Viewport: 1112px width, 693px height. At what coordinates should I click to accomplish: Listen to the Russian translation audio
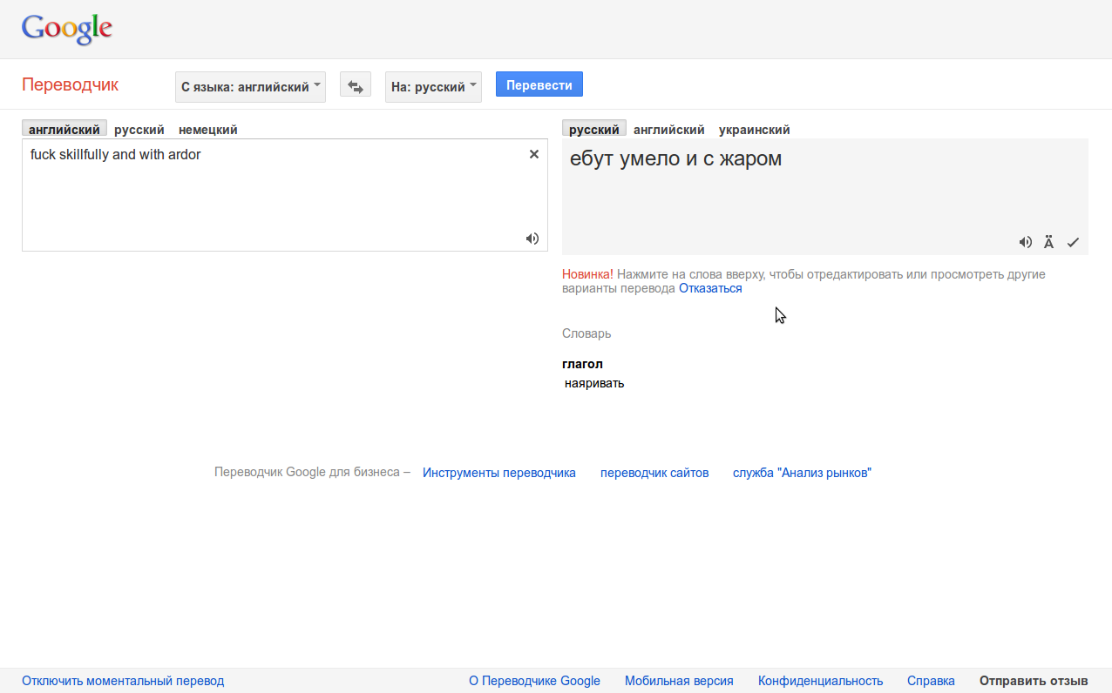(x=1026, y=242)
